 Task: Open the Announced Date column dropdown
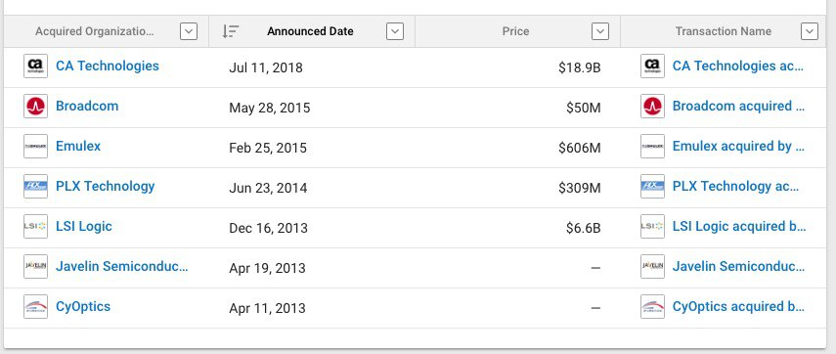pyautogui.click(x=395, y=31)
